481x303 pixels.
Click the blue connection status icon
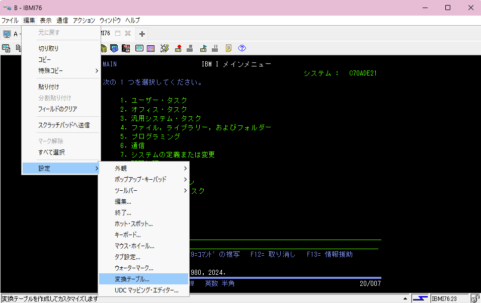(x=420, y=298)
